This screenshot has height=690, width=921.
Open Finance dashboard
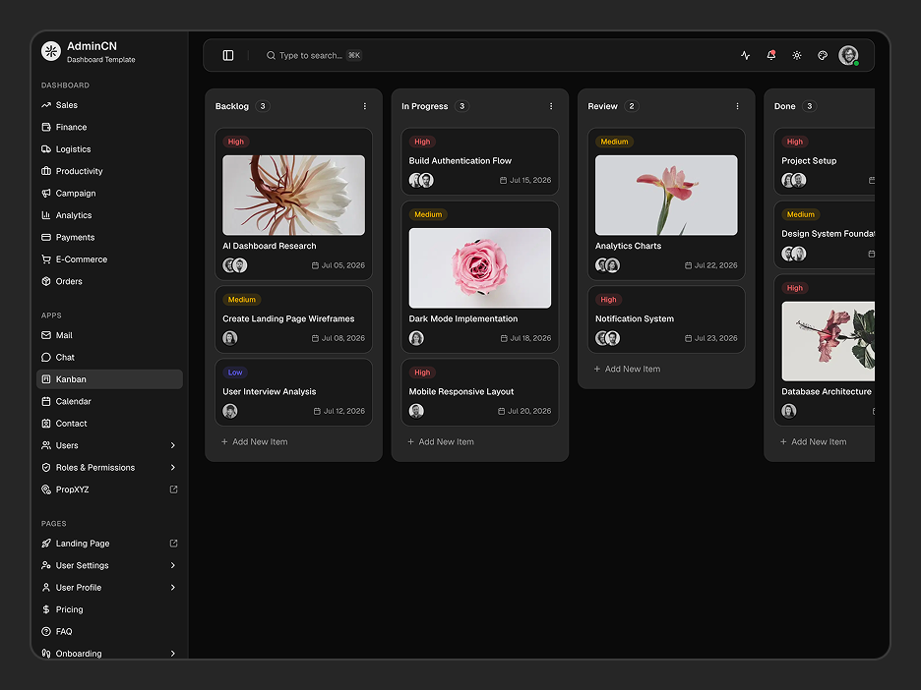point(109,127)
